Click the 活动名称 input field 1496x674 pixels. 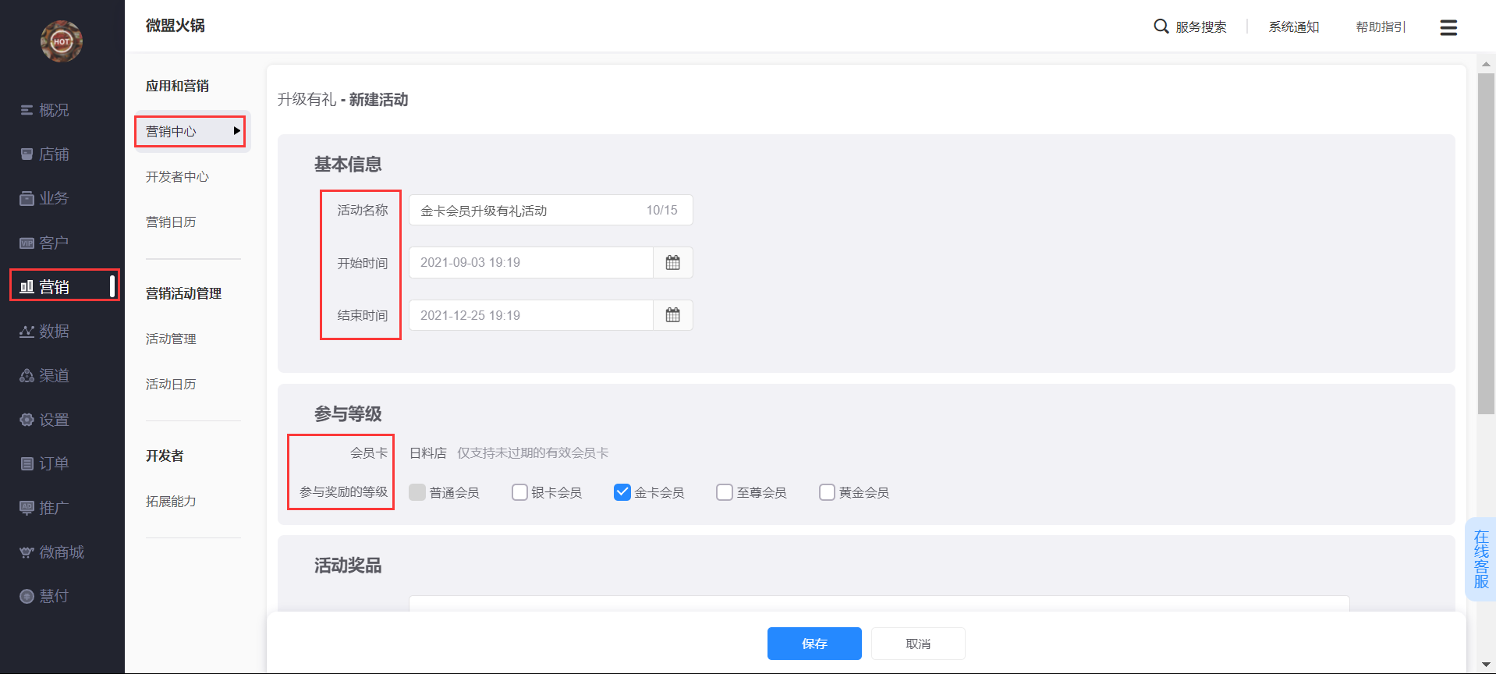click(551, 211)
